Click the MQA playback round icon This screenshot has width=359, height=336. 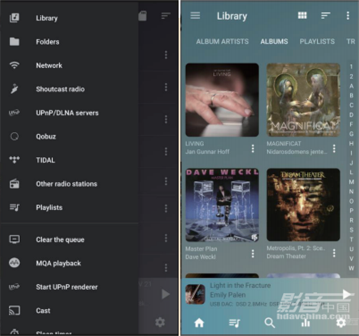point(14,263)
